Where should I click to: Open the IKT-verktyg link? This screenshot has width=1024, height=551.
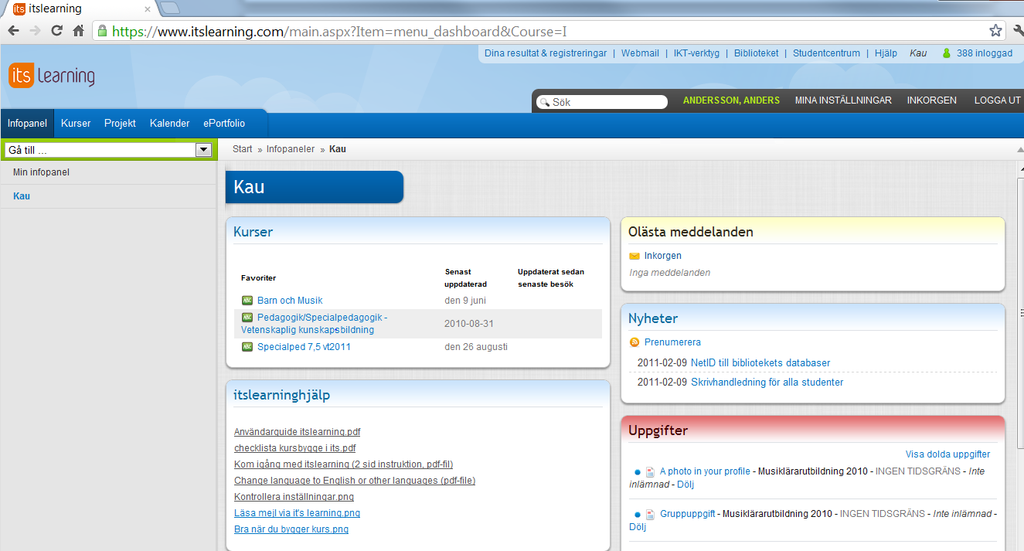click(x=696, y=53)
